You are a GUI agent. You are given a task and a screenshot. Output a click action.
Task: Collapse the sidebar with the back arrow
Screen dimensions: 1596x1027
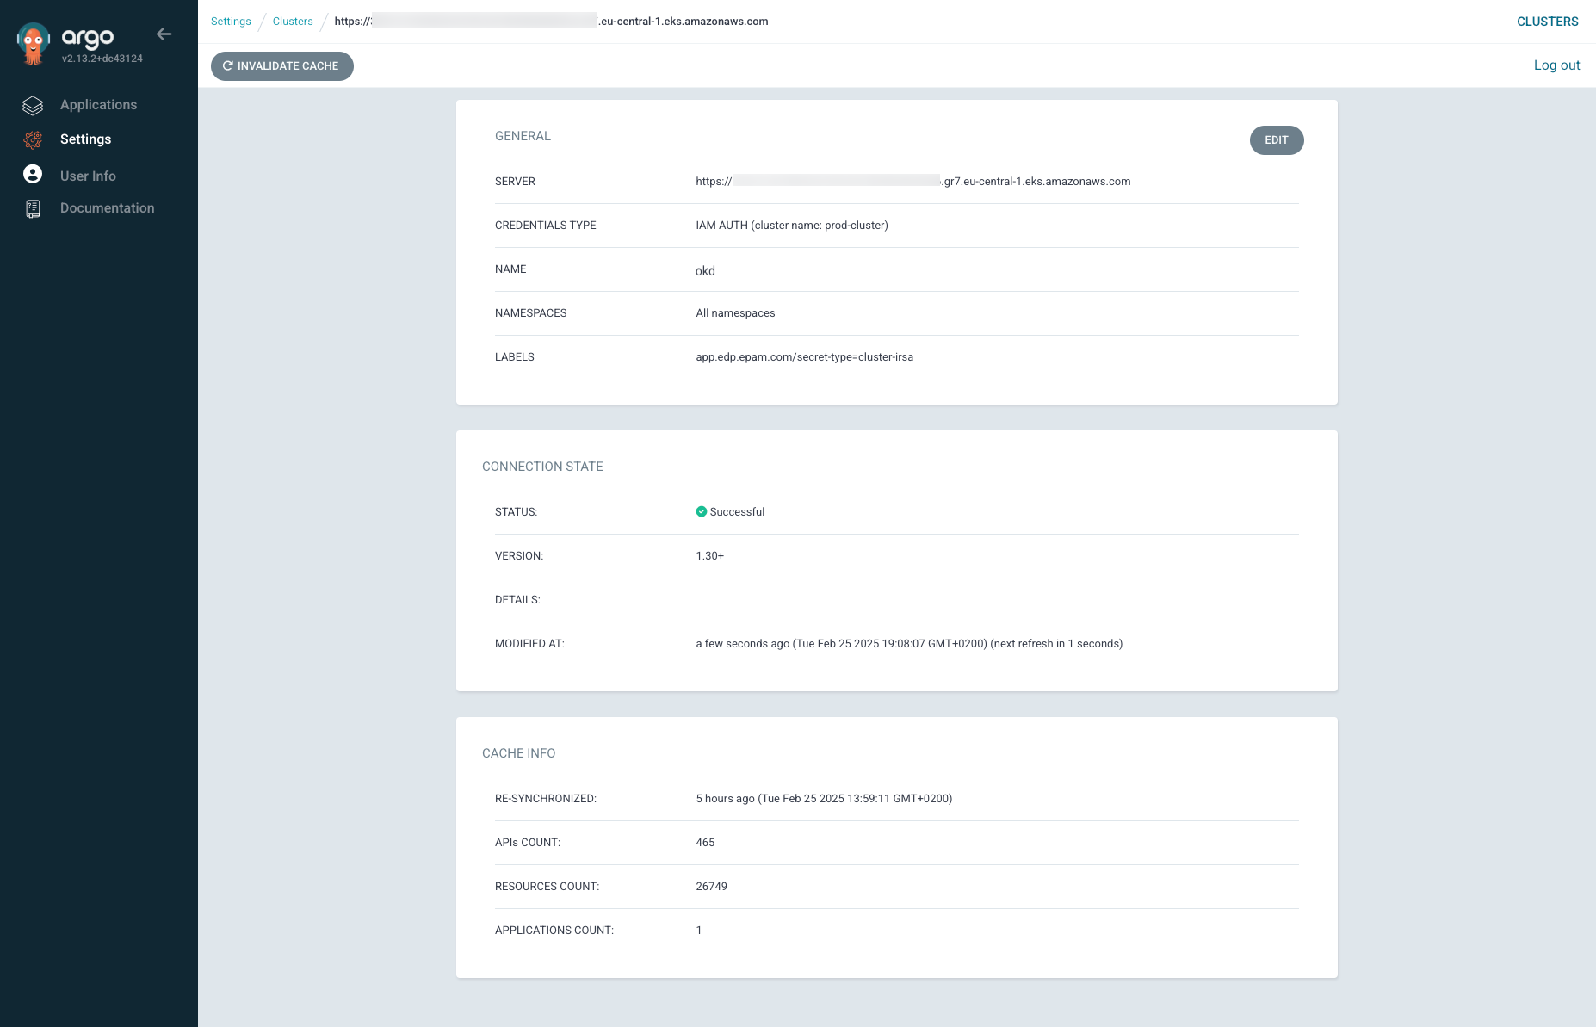tap(164, 34)
